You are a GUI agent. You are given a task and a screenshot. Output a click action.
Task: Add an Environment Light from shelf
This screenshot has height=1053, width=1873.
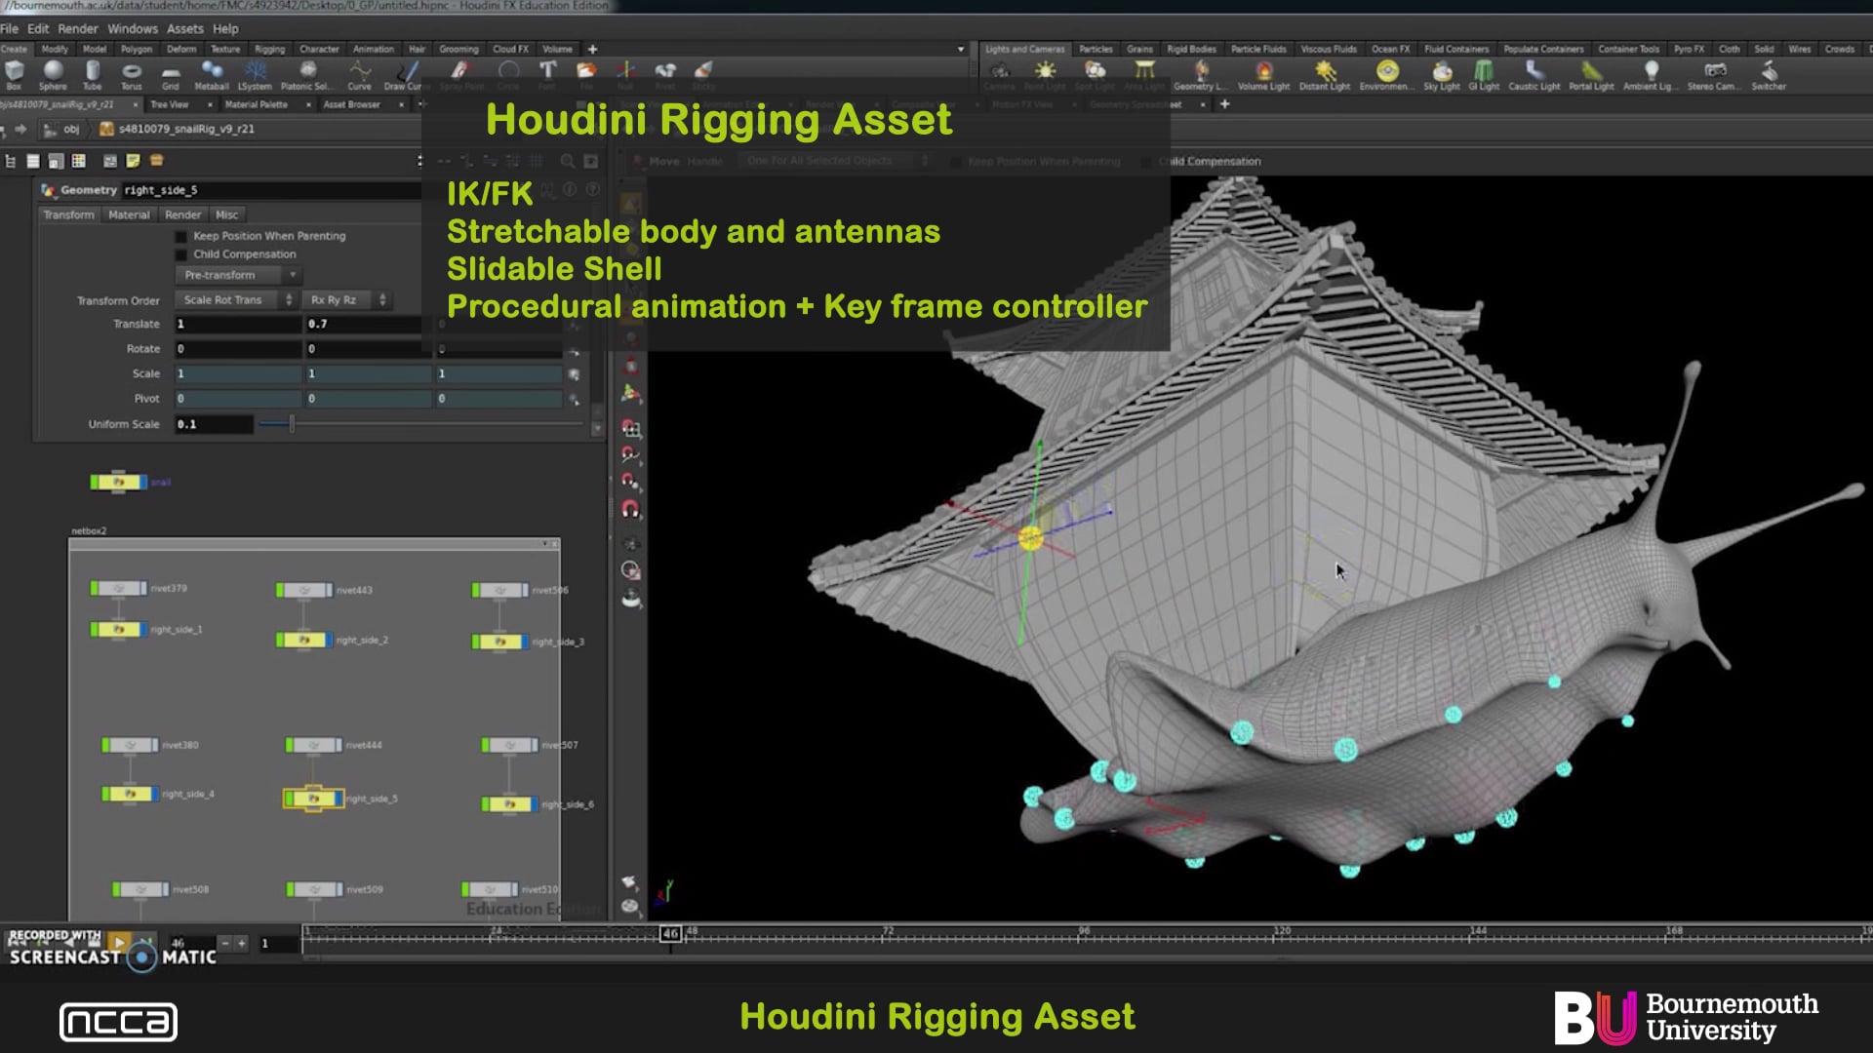point(1386,75)
